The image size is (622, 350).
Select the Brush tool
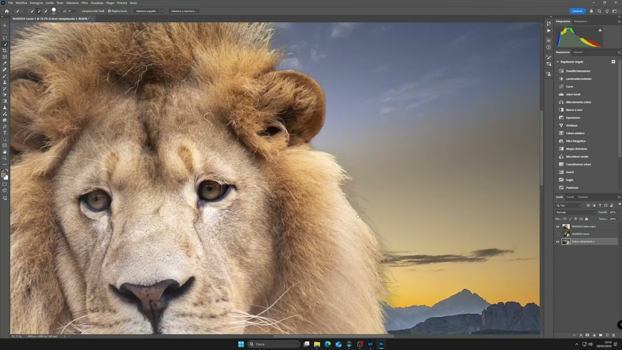click(5, 76)
